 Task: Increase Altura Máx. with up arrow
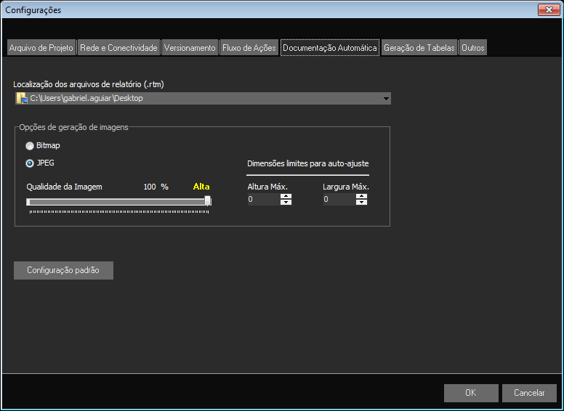pos(286,196)
